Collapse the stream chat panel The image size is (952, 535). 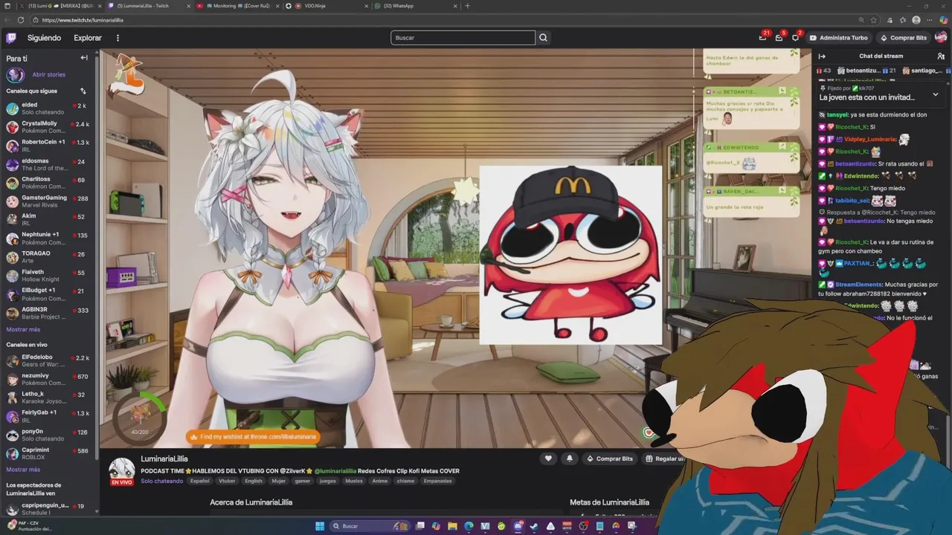(x=822, y=56)
